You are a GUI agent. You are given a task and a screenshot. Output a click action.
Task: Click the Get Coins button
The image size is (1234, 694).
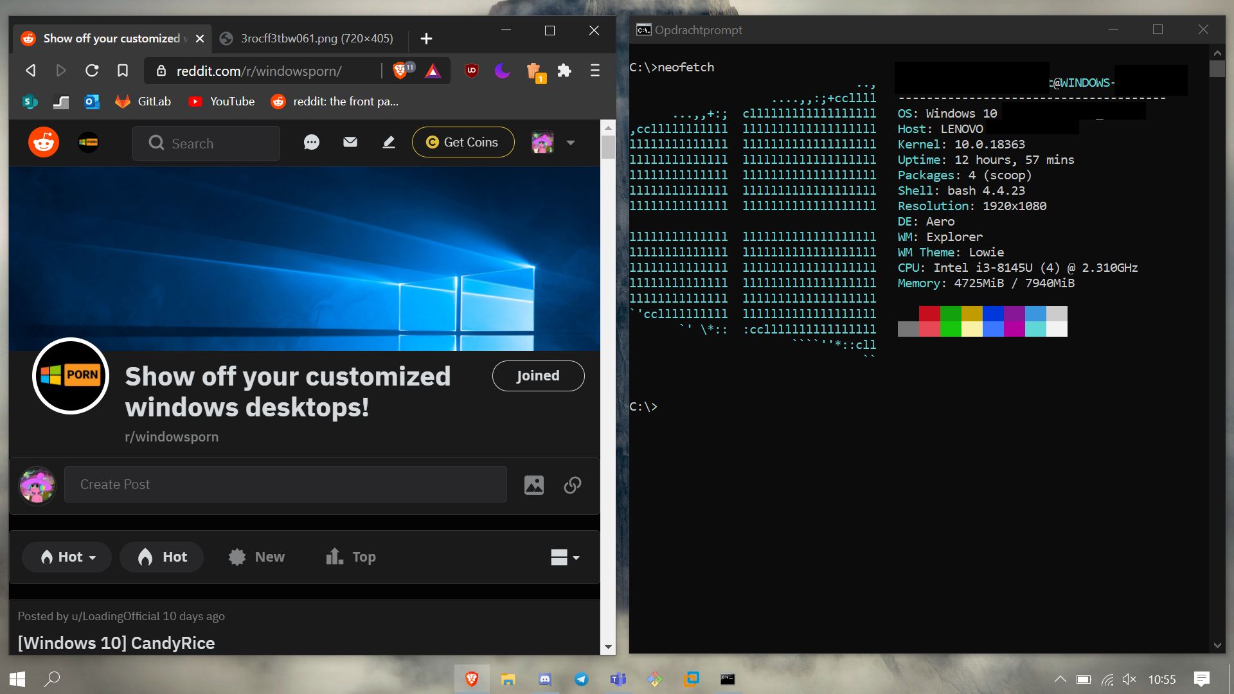(x=463, y=142)
